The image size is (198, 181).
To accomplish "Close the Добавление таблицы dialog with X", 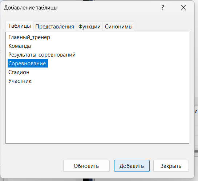I will [x=183, y=8].
